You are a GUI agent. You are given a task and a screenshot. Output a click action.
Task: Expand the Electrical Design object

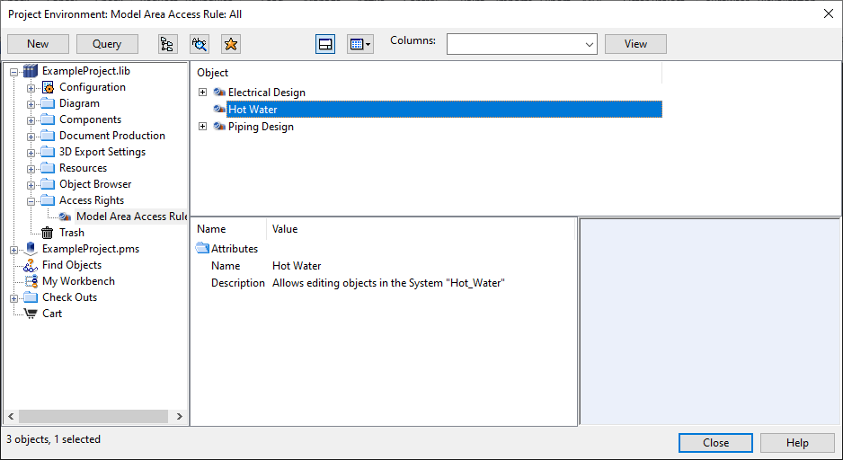(203, 93)
